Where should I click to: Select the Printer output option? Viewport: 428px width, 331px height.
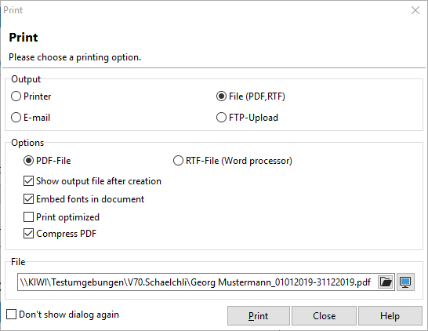click(x=31, y=96)
